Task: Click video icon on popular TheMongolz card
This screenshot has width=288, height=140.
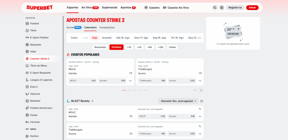Action: coord(200,73)
